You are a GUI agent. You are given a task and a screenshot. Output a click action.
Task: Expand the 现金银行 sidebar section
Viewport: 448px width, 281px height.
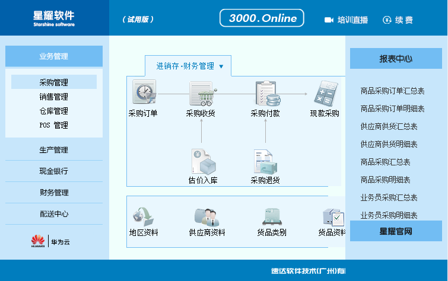(54, 171)
